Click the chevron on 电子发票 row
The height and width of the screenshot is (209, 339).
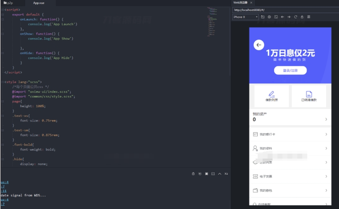[x=326, y=176]
